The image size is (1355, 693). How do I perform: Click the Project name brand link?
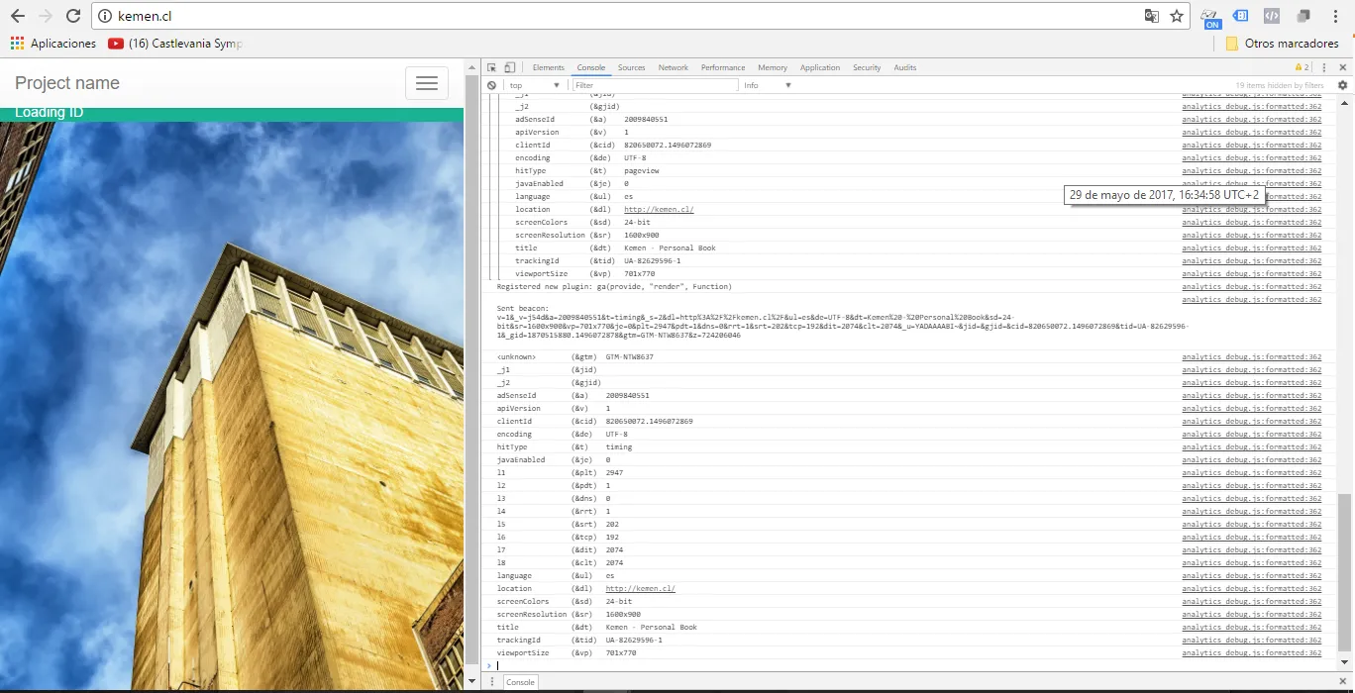click(67, 83)
